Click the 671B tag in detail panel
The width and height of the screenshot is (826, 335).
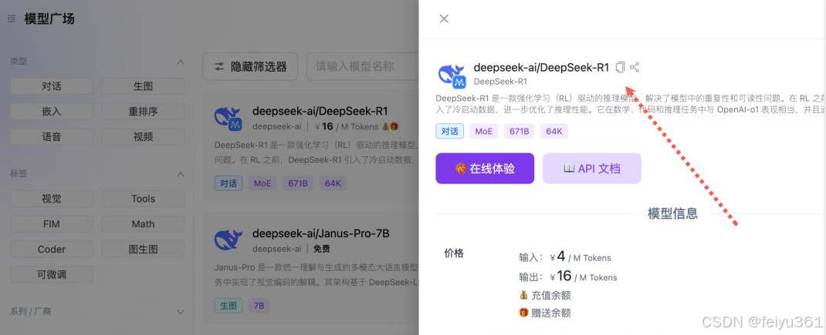pyautogui.click(x=520, y=132)
